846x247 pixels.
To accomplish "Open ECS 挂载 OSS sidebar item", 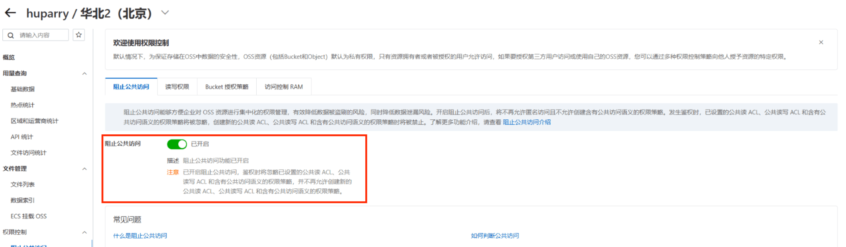I will [29, 216].
